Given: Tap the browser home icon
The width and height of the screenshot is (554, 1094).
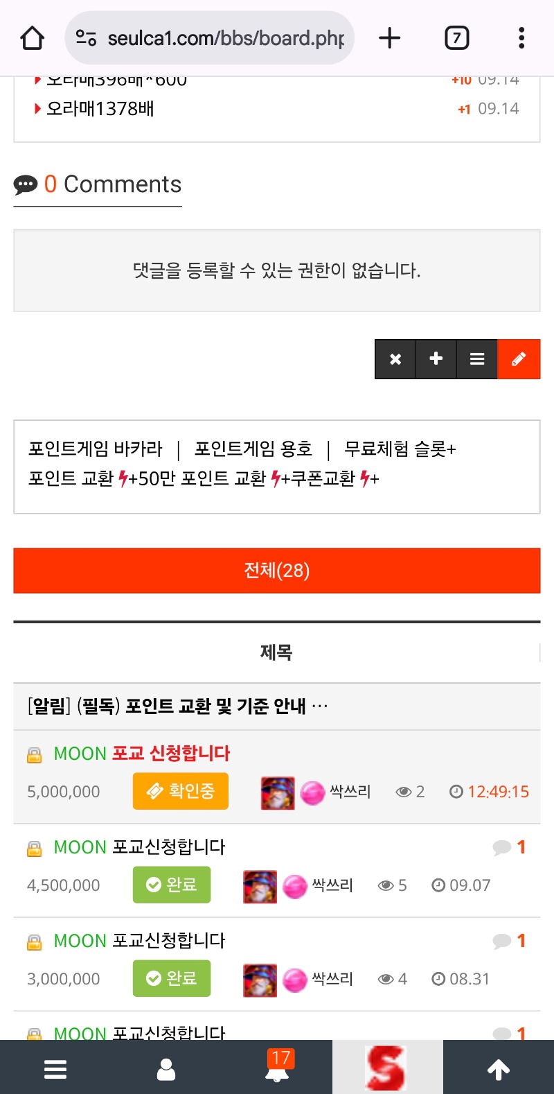Looking at the screenshot, I should (33, 38).
